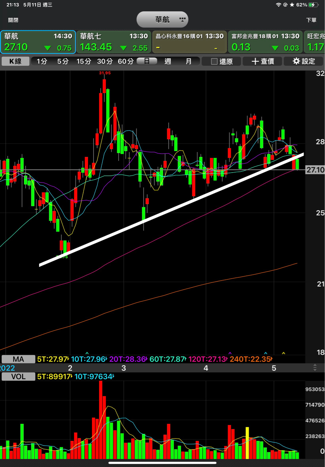Image resolution: width=325 pixels, height=467 pixels.
Task: Switch to 30分 timeframe
Action: (x=105, y=61)
